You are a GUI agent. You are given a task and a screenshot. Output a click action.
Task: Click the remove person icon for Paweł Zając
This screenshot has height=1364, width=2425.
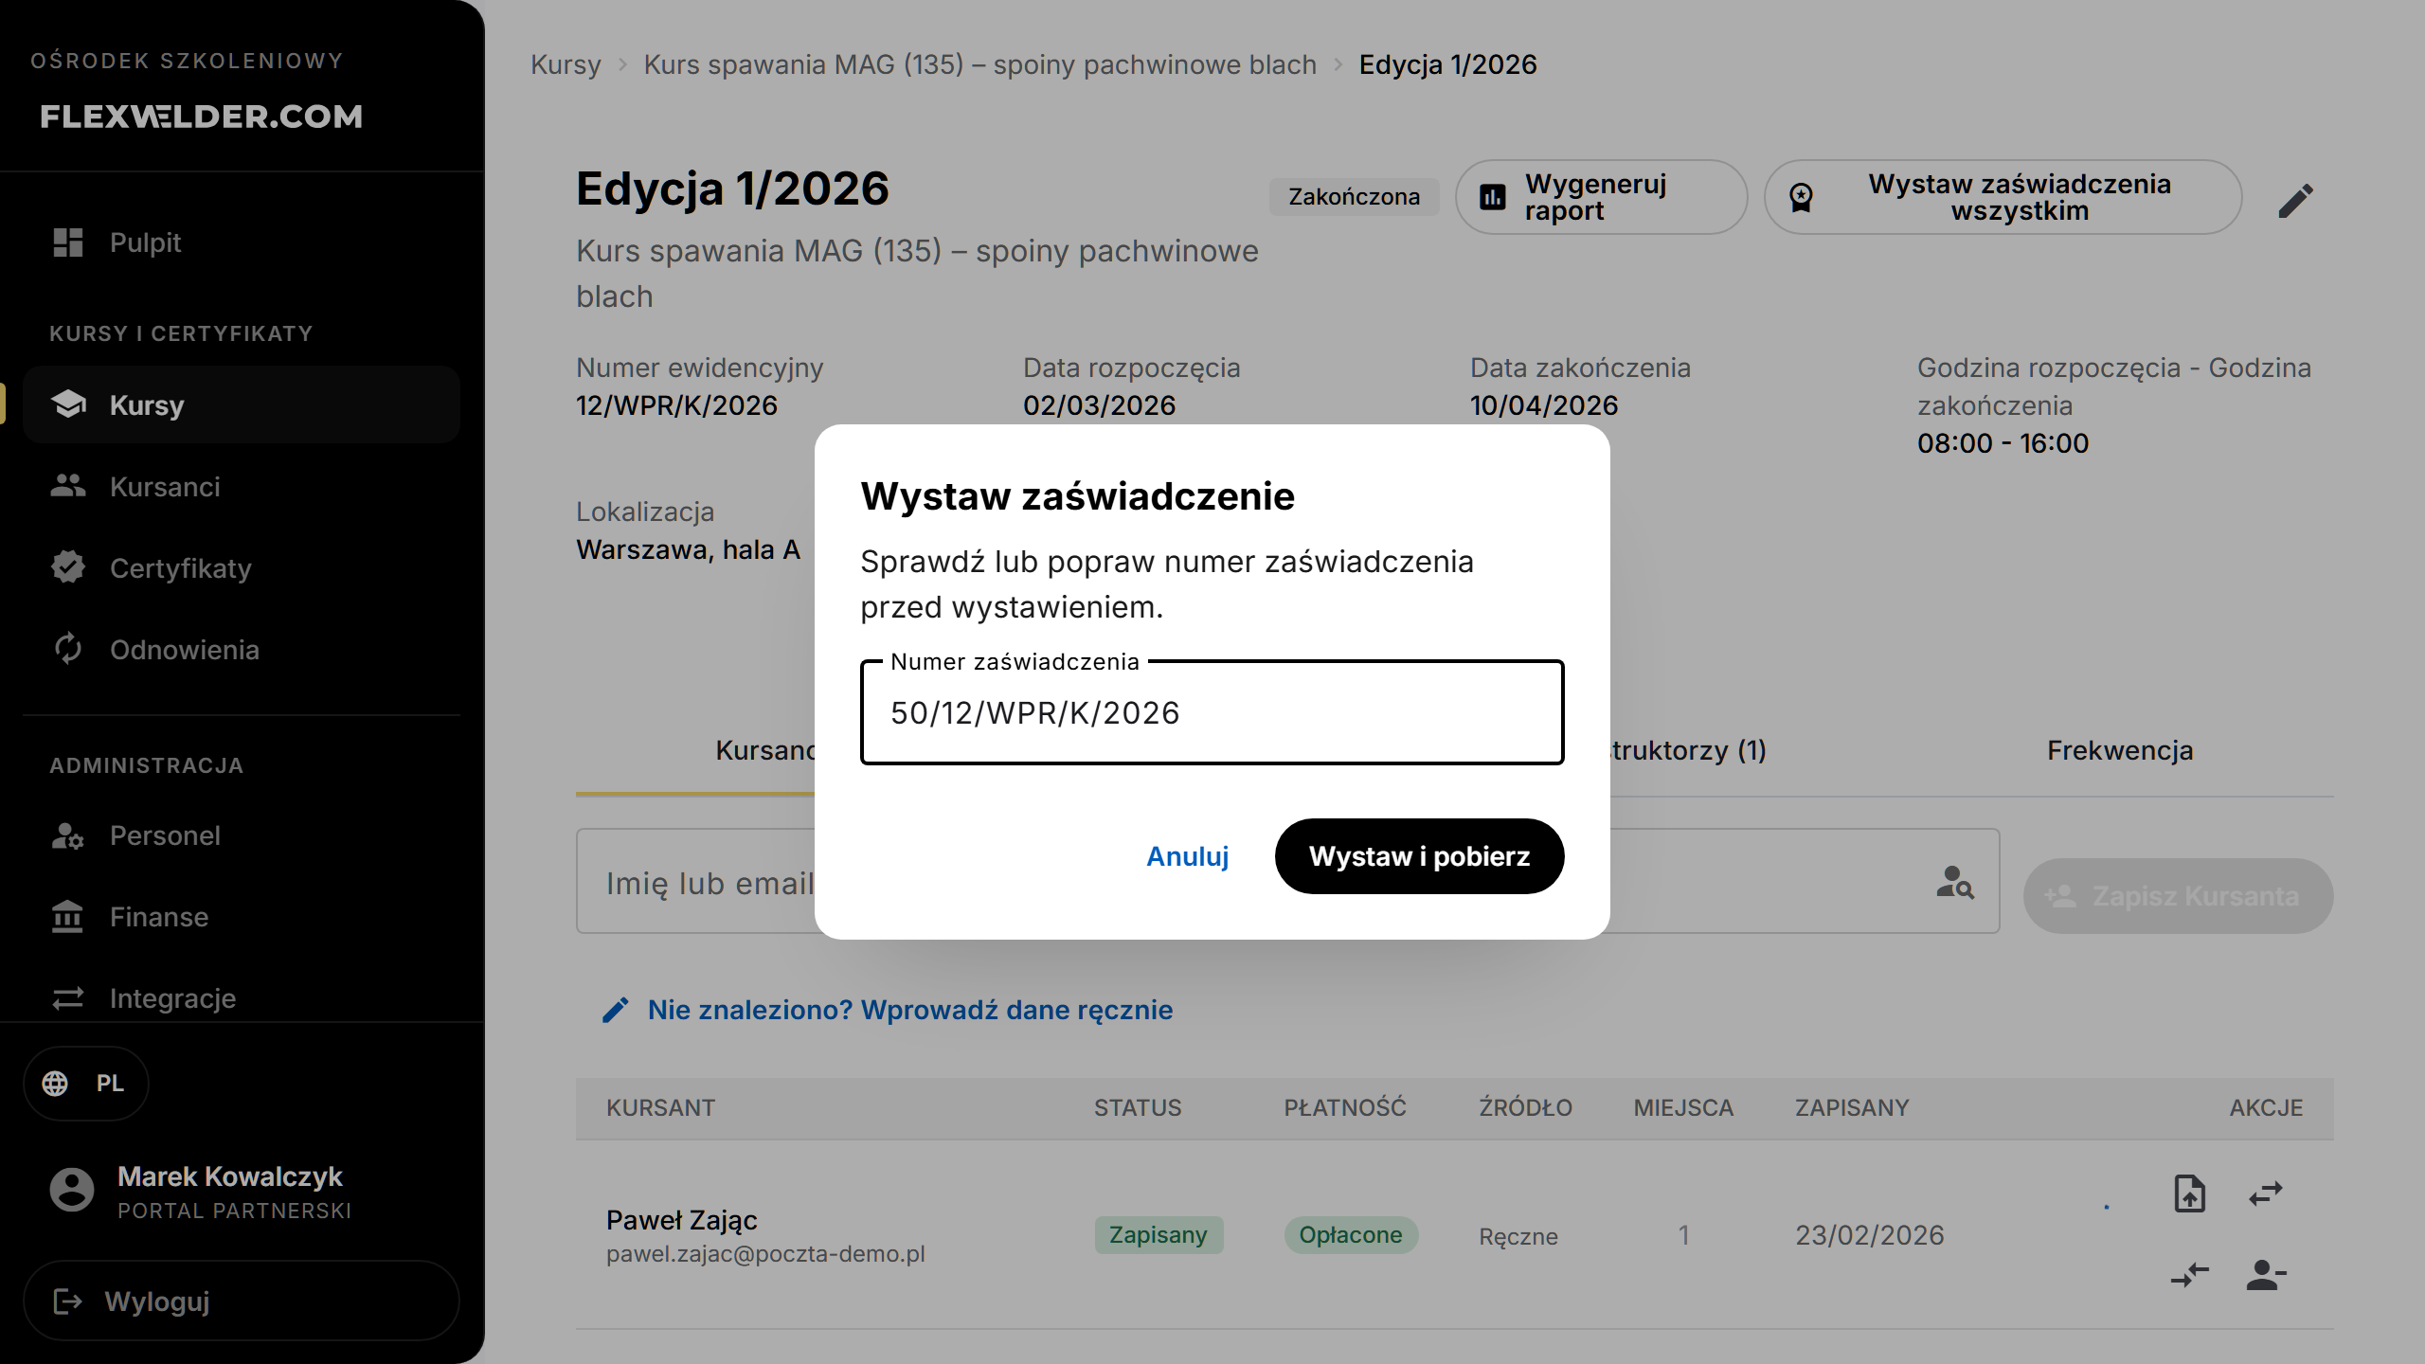click(2266, 1275)
